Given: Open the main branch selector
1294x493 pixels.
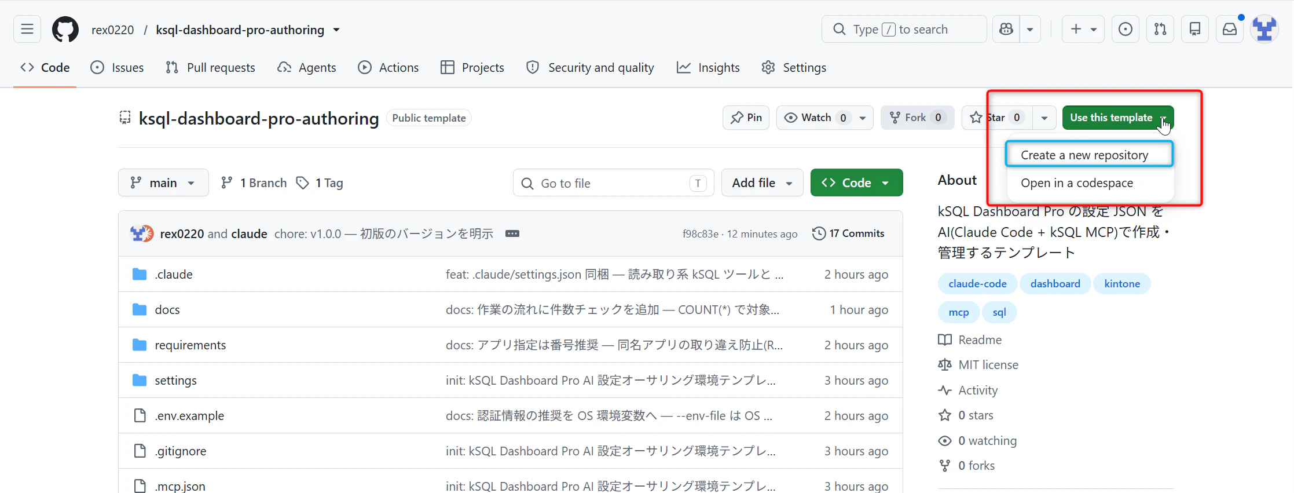Looking at the screenshot, I should coord(163,182).
